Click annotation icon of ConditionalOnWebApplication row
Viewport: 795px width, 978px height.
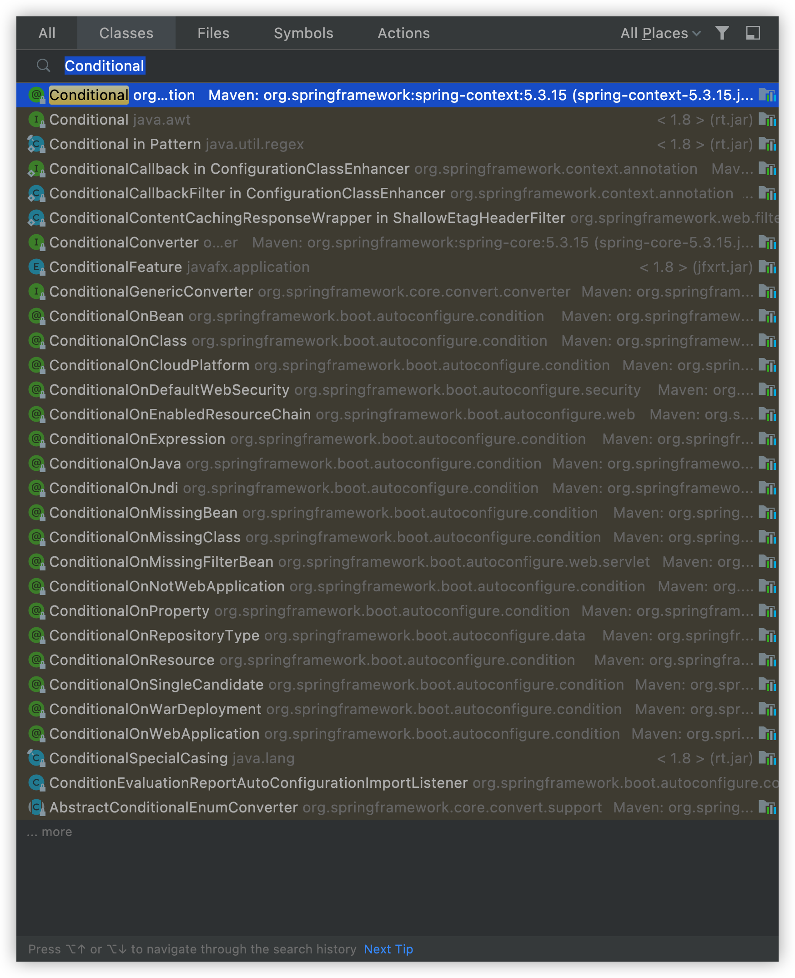[x=37, y=733]
